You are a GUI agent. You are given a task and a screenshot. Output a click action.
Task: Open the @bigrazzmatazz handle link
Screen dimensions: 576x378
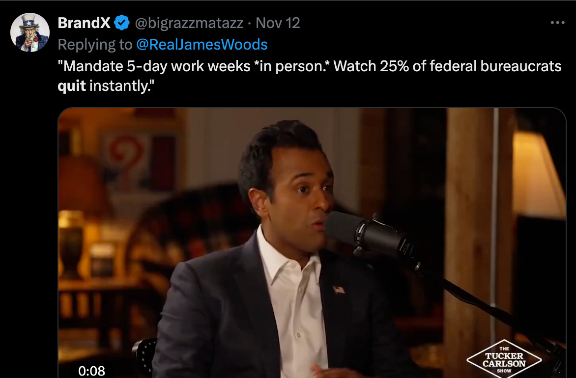[189, 23]
